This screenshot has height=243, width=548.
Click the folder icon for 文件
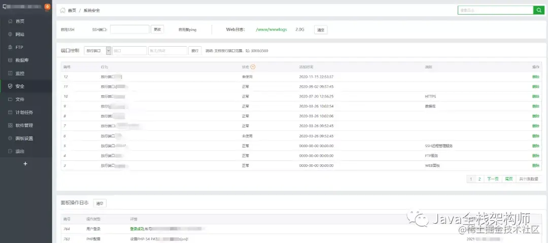tap(10, 99)
